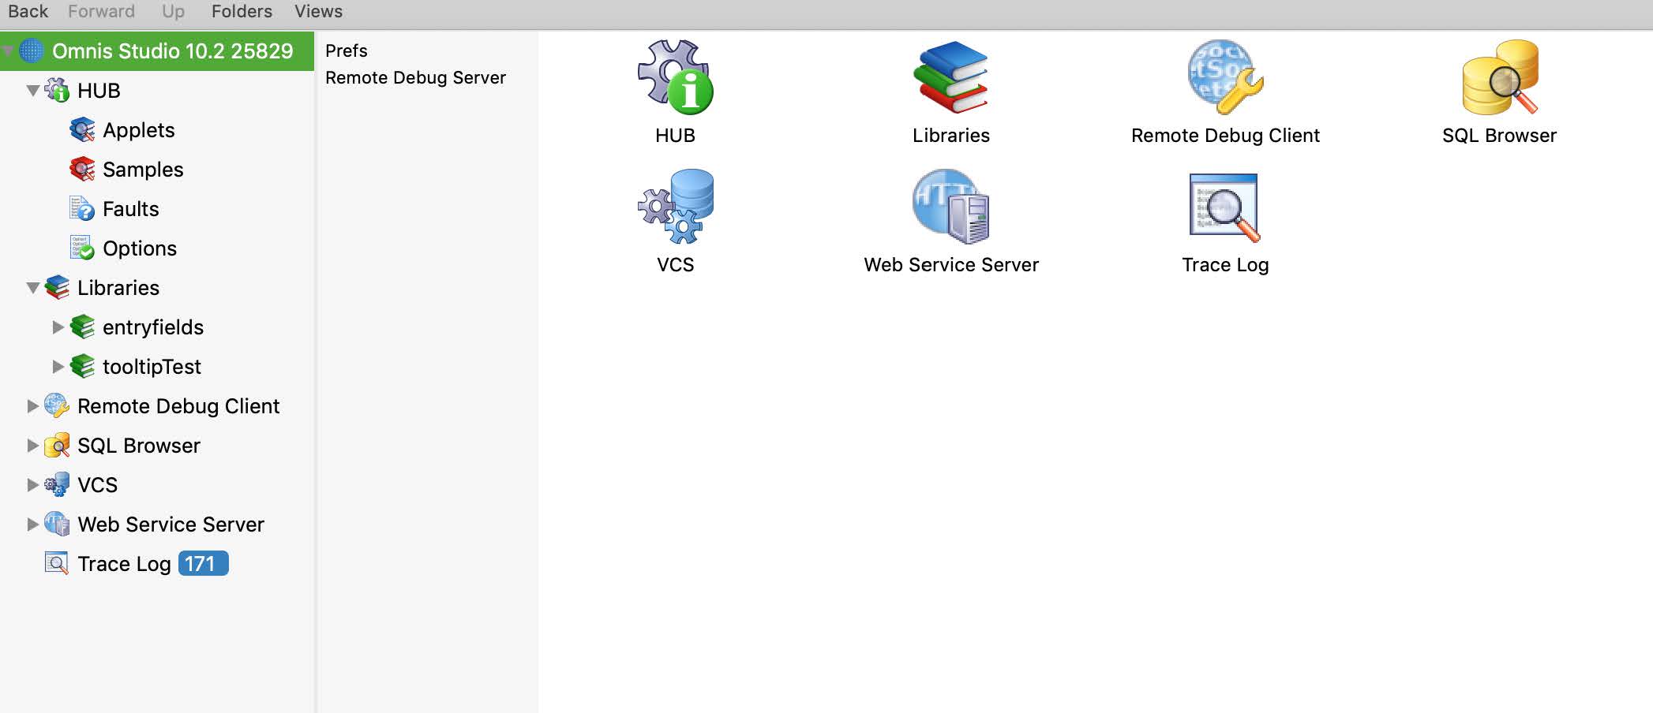This screenshot has width=1653, height=713.
Task: Open the large VCS icon
Action: click(675, 207)
